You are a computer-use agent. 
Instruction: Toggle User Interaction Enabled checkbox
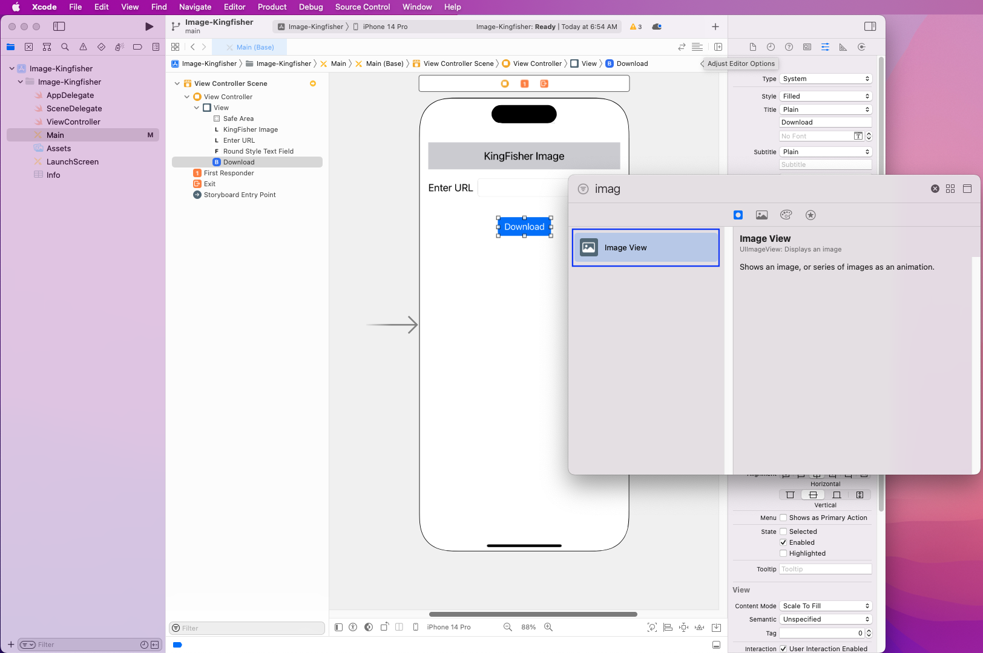click(x=783, y=649)
